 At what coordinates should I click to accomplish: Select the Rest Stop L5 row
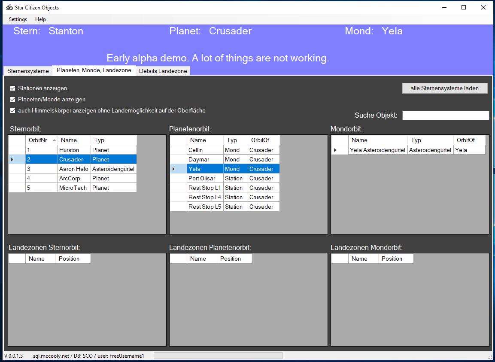pos(225,207)
